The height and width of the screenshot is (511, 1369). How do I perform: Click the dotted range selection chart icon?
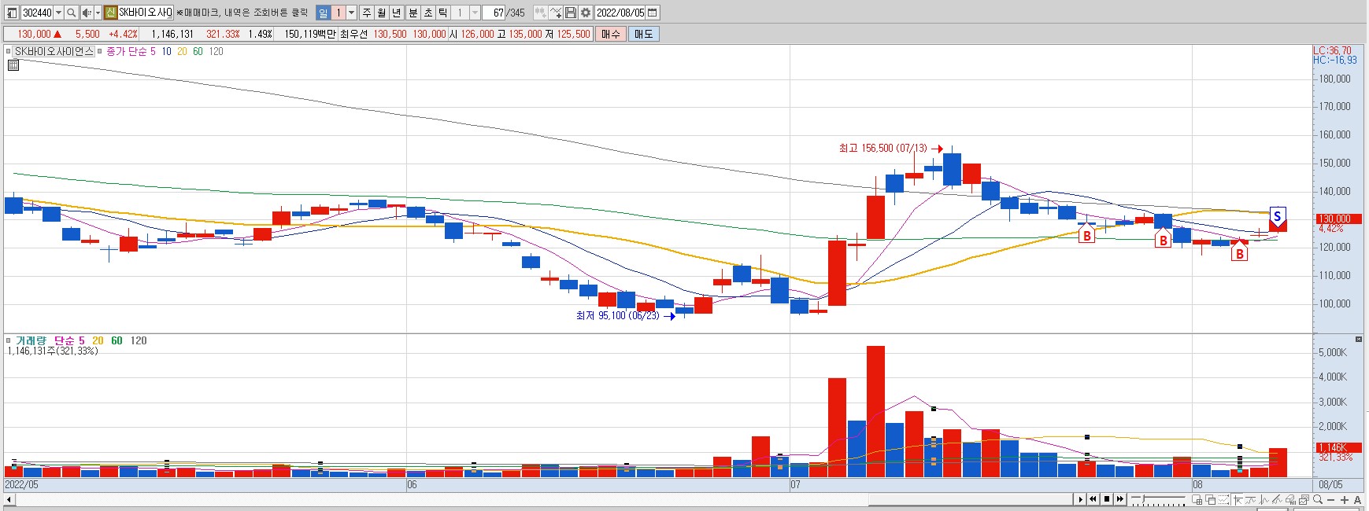(x=1224, y=500)
